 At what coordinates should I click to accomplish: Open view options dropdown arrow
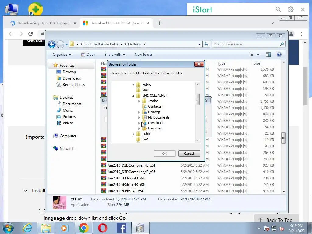pos(258,55)
